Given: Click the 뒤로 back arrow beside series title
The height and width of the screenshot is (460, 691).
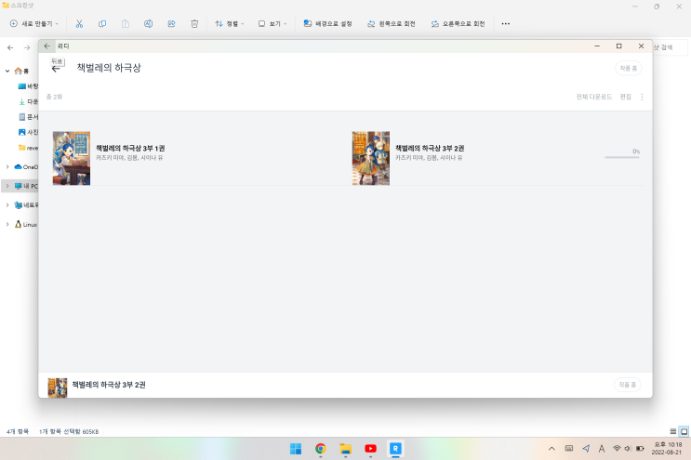Looking at the screenshot, I should [56, 68].
